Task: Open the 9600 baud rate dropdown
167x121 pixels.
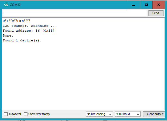Action: pos(128,114)
